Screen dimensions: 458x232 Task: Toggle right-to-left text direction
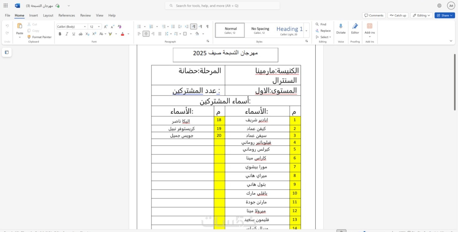(200, 26)
